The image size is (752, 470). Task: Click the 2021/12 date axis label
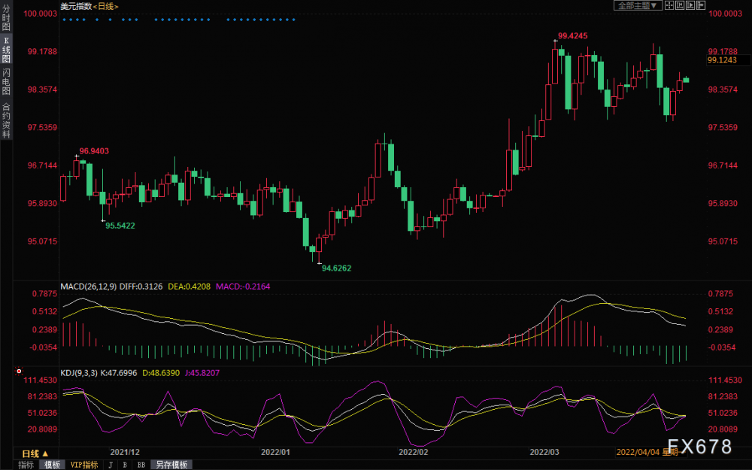click(125, 452)
